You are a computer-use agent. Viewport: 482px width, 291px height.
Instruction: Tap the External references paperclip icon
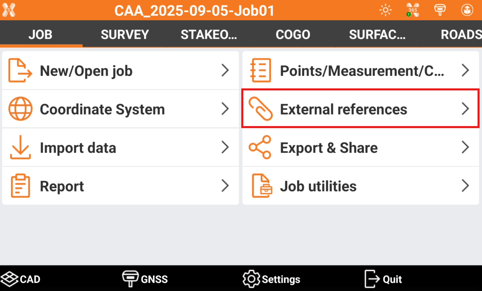click(260, 109)
